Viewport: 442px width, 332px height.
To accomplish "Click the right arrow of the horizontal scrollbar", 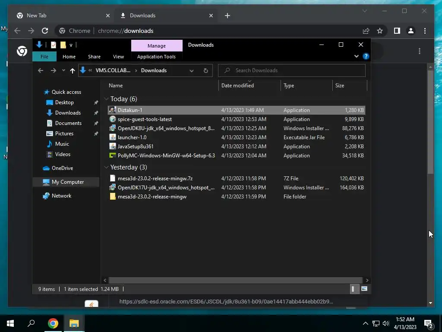I will pos(367,280).
